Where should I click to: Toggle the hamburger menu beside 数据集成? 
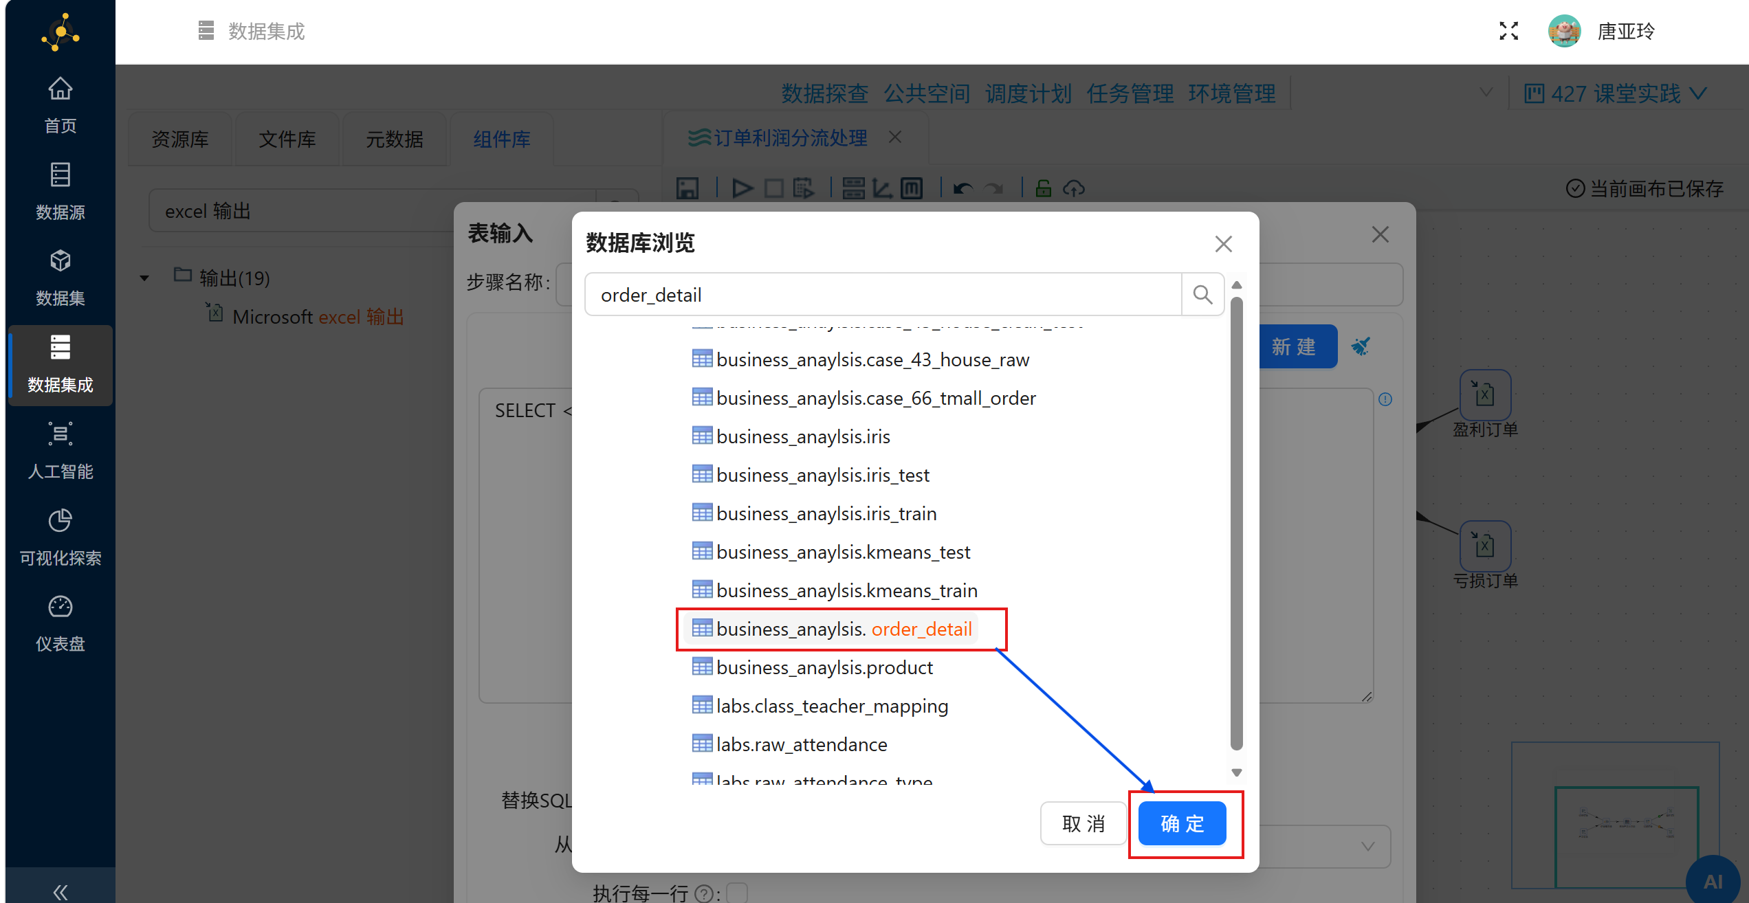point(206,31)
